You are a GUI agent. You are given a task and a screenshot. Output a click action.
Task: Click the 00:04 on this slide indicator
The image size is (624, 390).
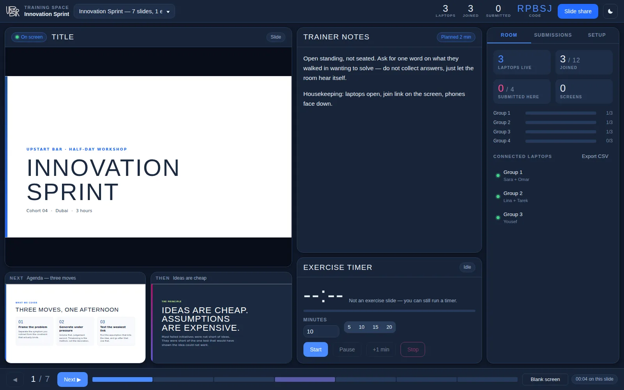coord(594,379)
